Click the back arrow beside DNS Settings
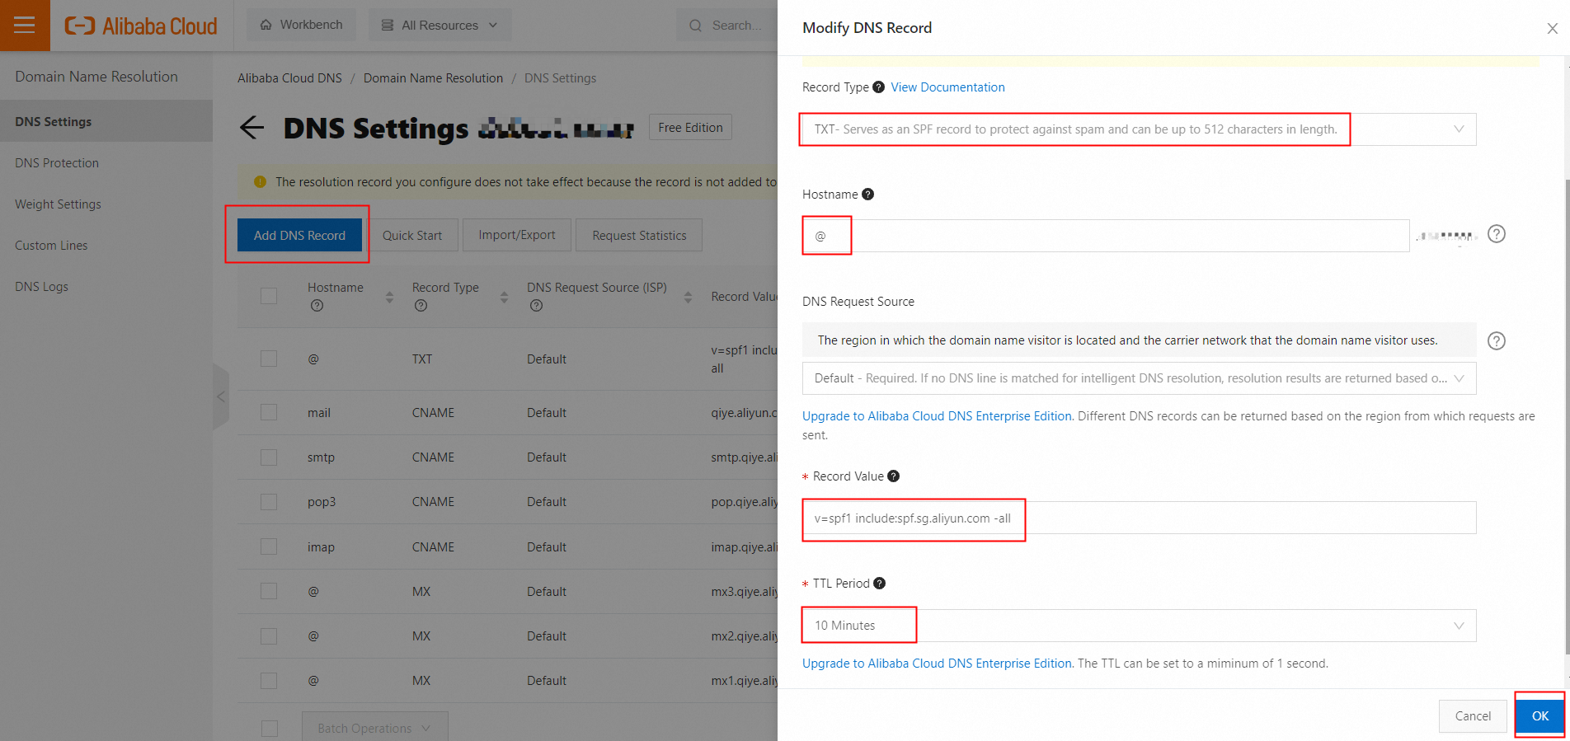This screenshot has height=741, width=1570. coord(251,127)
